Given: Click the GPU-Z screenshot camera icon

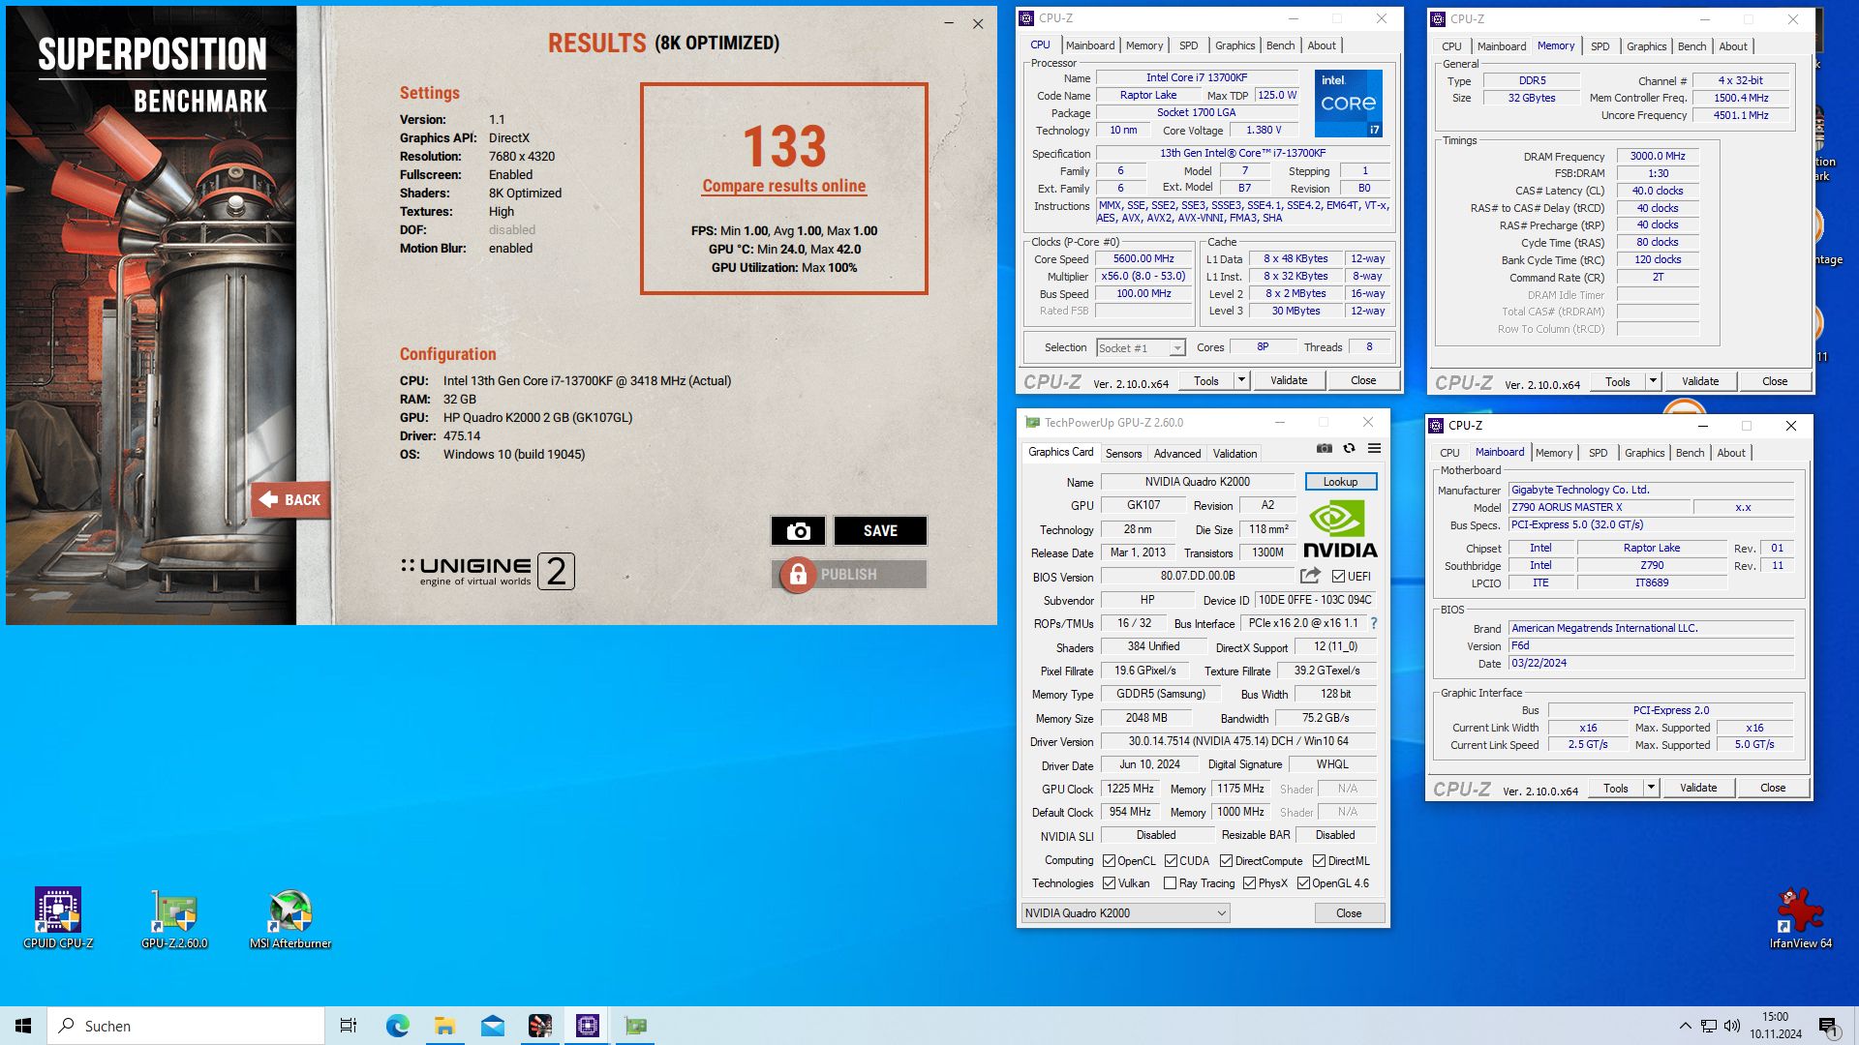Looking at the screenshot, I should 1324,448.
